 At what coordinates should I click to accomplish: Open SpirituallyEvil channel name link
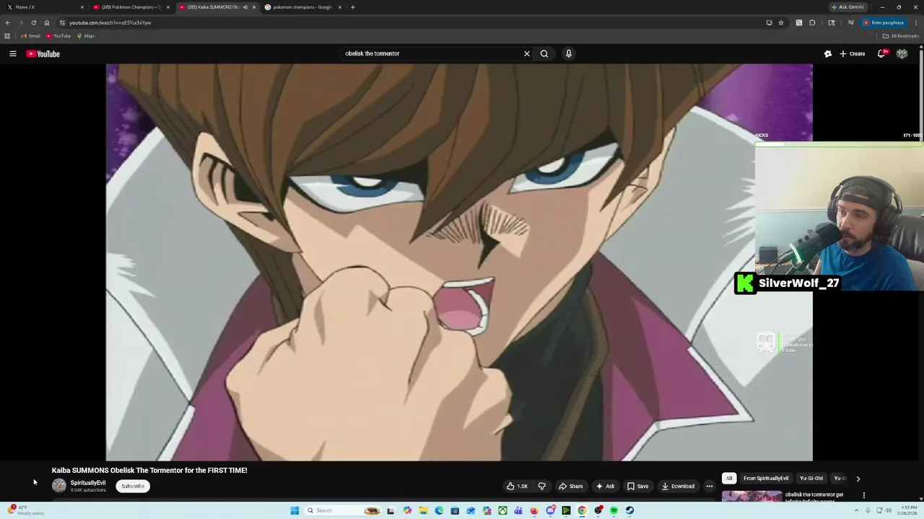tap(88, 482)
